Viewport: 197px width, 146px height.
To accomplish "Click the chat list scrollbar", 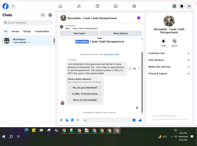I will 54,41.
